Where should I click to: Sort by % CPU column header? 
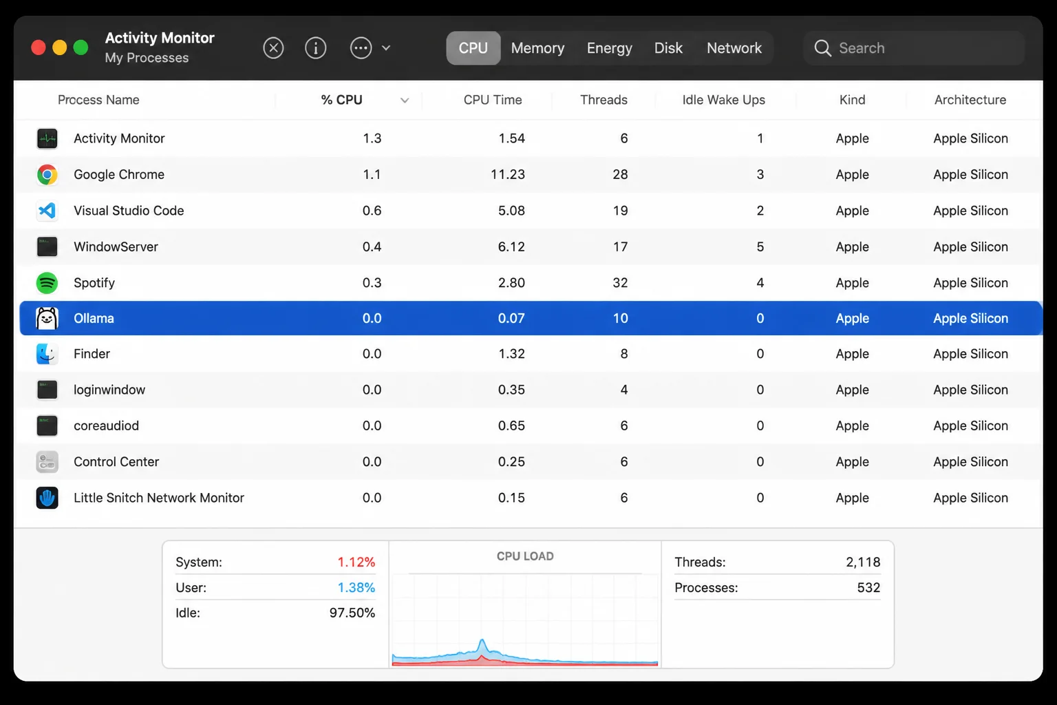(341, 100)
